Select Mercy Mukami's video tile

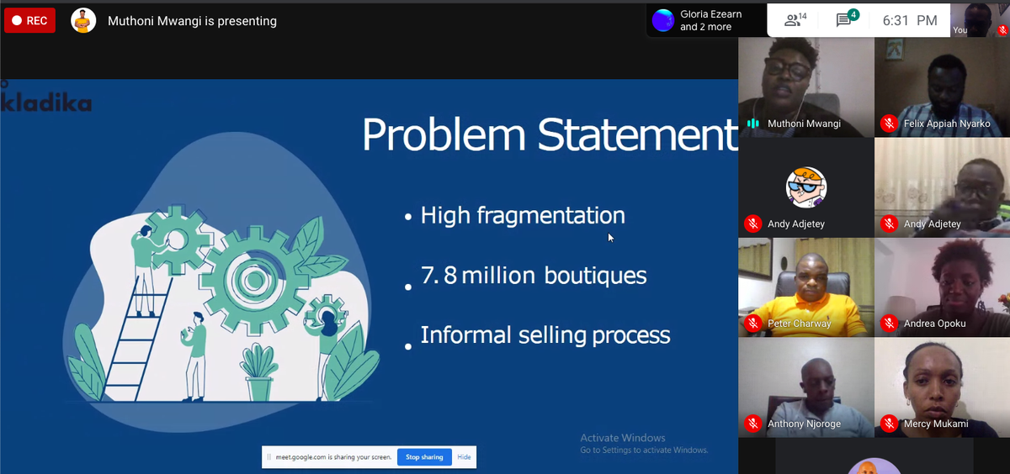[x=942, y=387]
